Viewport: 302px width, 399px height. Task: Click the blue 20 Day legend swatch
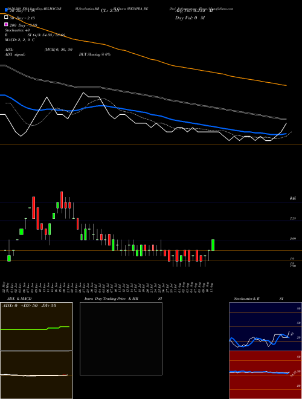(6, 10)
